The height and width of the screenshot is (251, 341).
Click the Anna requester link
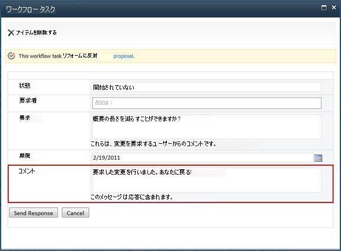coord(101,102)
